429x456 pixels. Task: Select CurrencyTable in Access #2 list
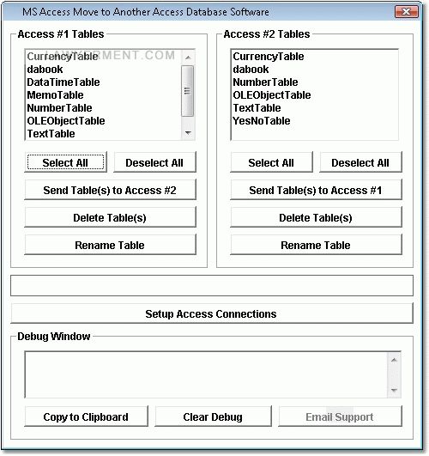coord(315,56)
